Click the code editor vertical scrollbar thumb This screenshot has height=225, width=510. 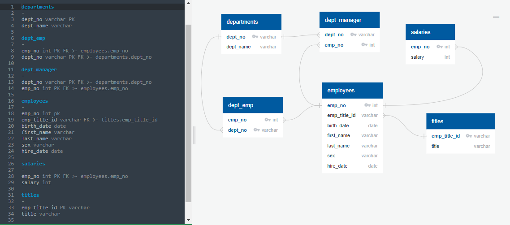pos(188,112)
